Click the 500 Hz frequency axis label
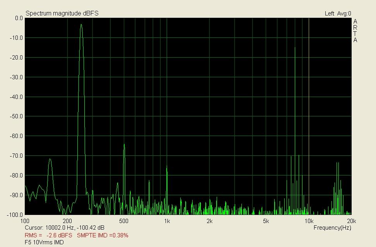 pos(124,221)
